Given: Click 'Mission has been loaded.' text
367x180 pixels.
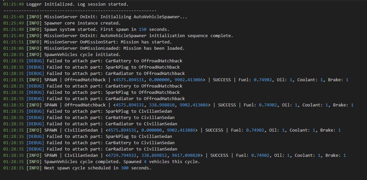Looking at the screenshot, I should [x=154, y=48].
